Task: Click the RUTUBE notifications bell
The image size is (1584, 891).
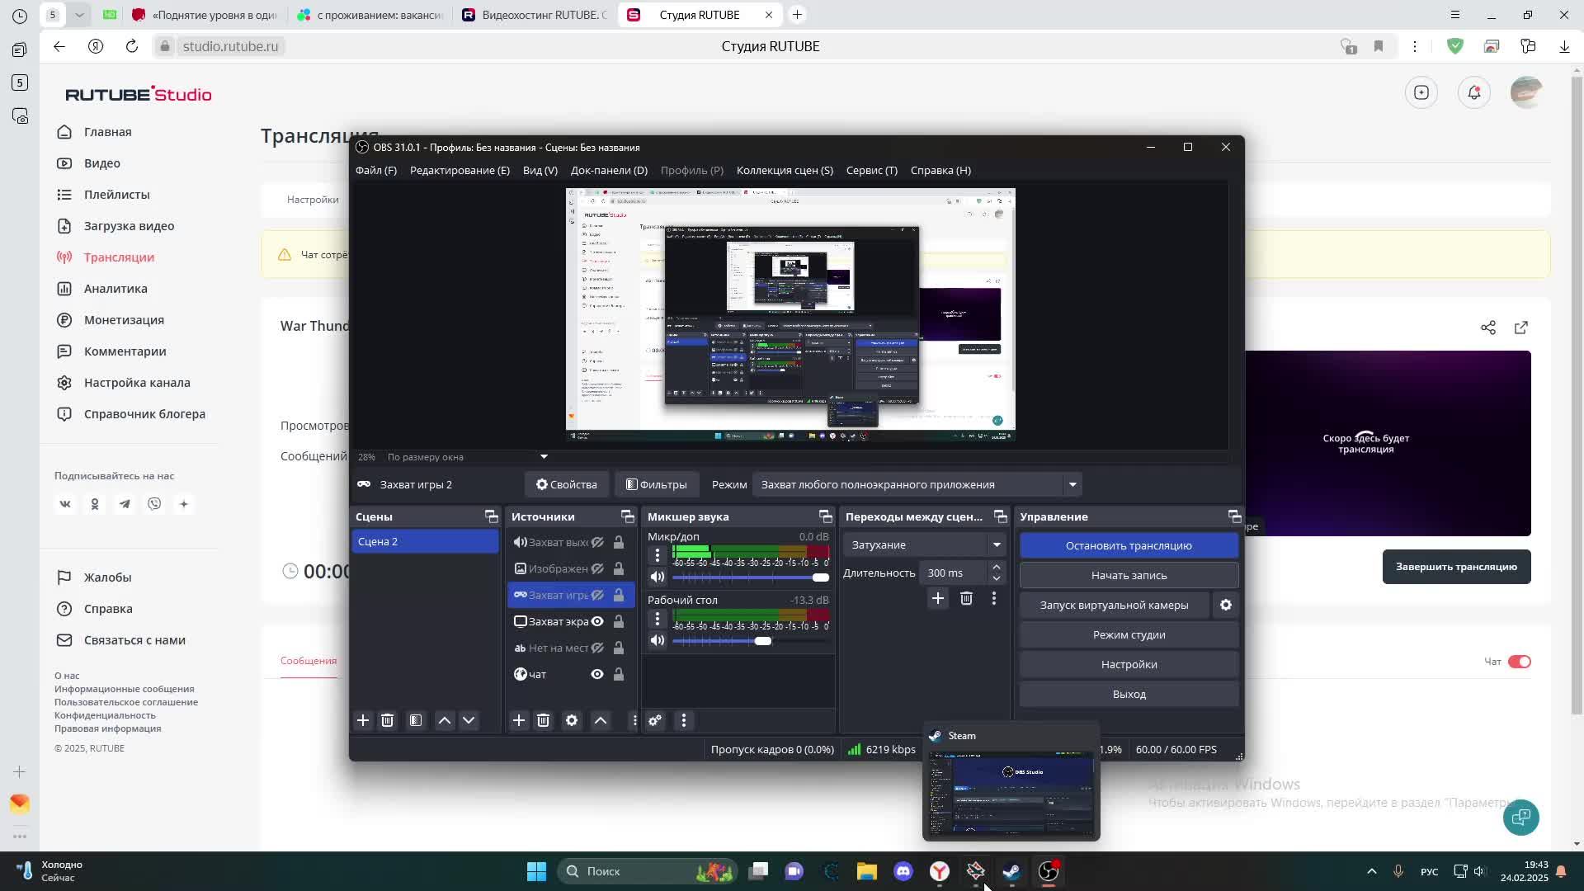Action: (x=1474, y=92)
